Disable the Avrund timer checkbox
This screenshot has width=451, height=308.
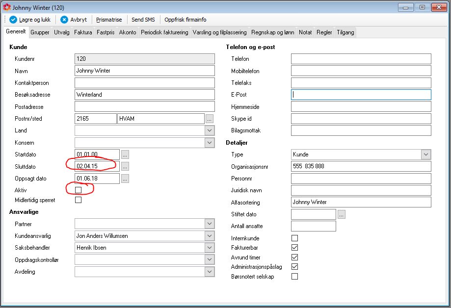coord(294,257)
